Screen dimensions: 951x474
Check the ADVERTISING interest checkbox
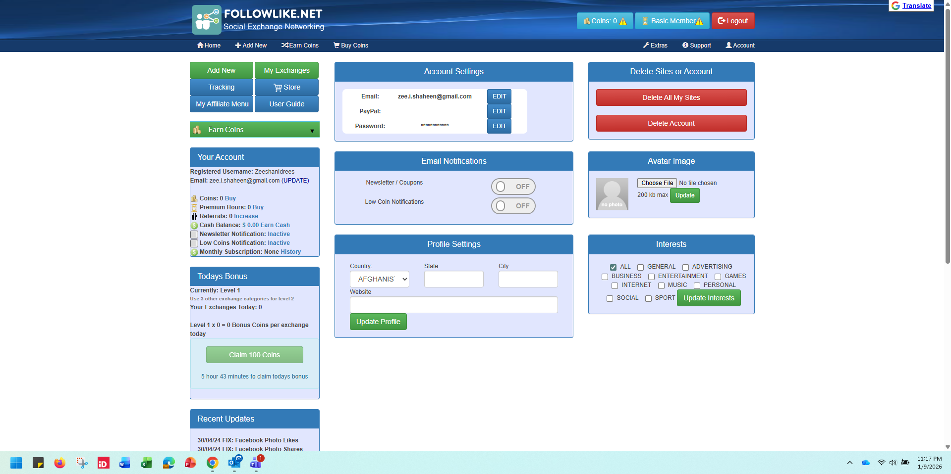point(685,267)
